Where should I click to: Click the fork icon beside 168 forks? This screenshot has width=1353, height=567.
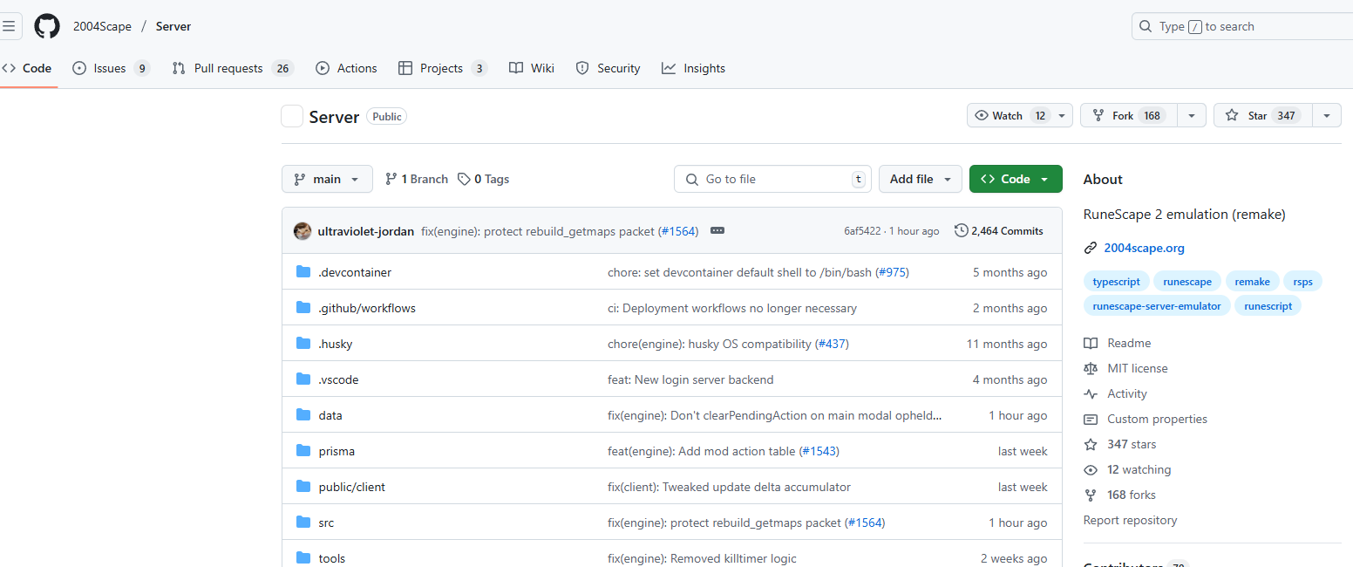tap(1091, 495)
